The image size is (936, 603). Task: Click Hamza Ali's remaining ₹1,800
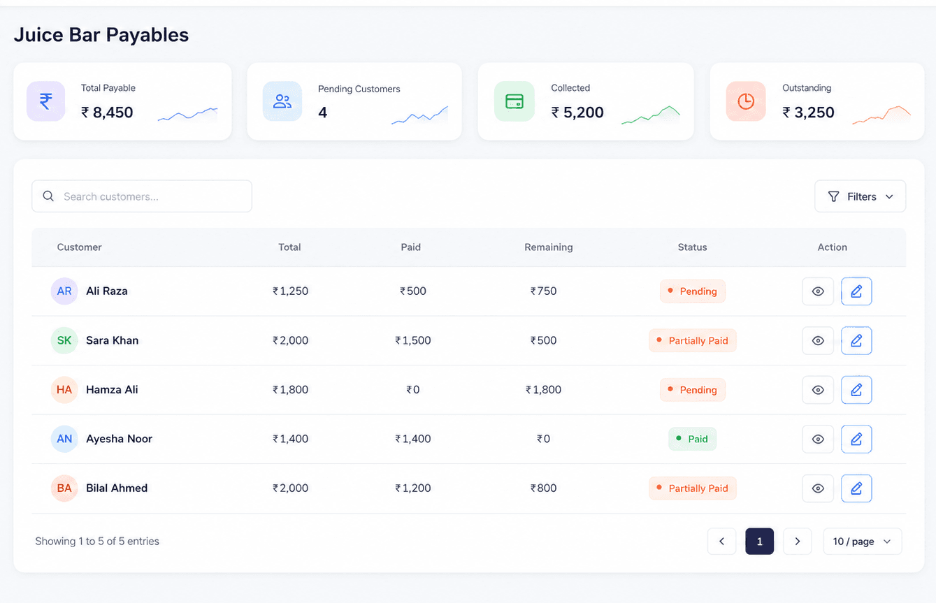click(544, 390)
